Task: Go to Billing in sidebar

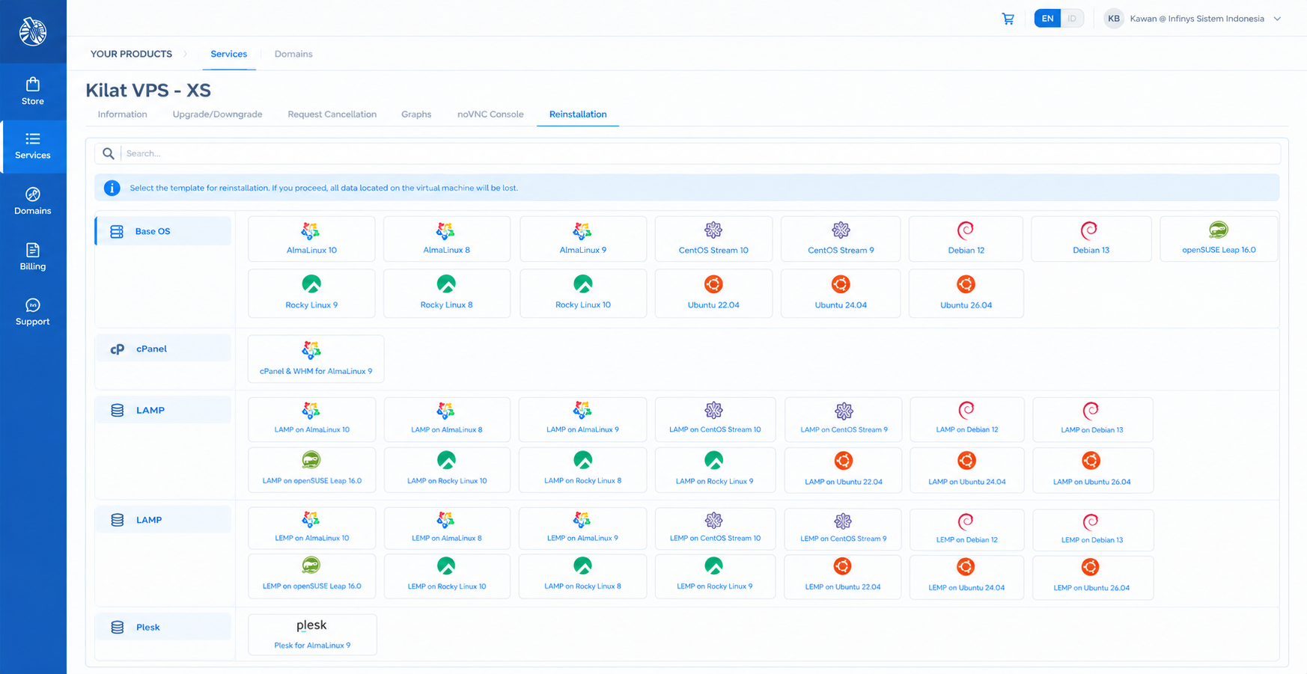Action: tap(33, 257)
